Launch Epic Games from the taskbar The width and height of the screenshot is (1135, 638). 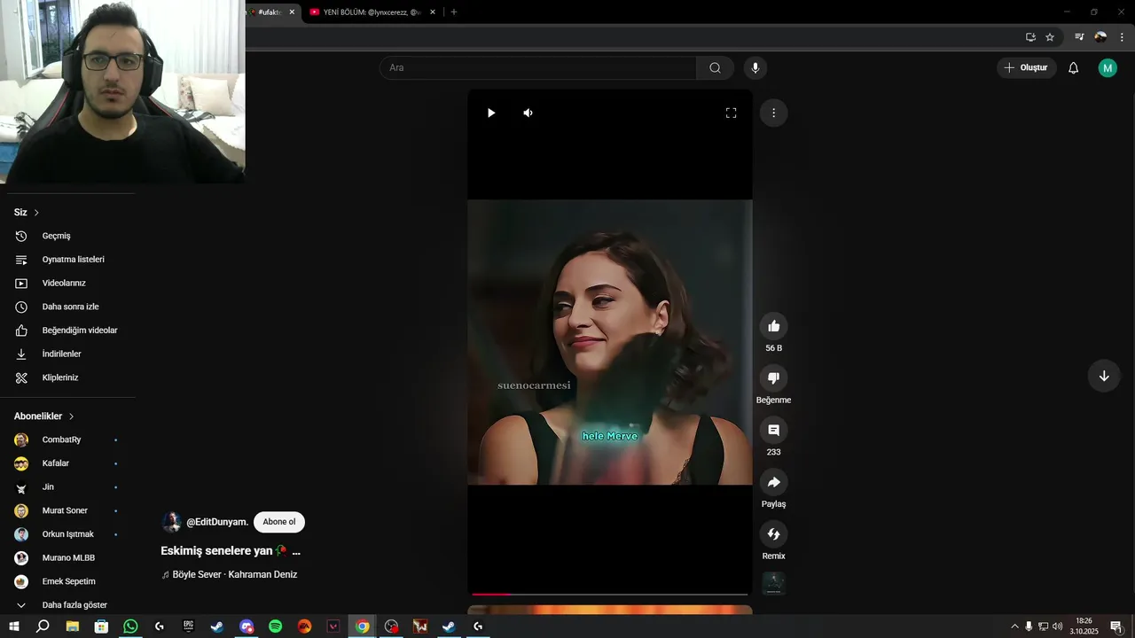[188, 626]
